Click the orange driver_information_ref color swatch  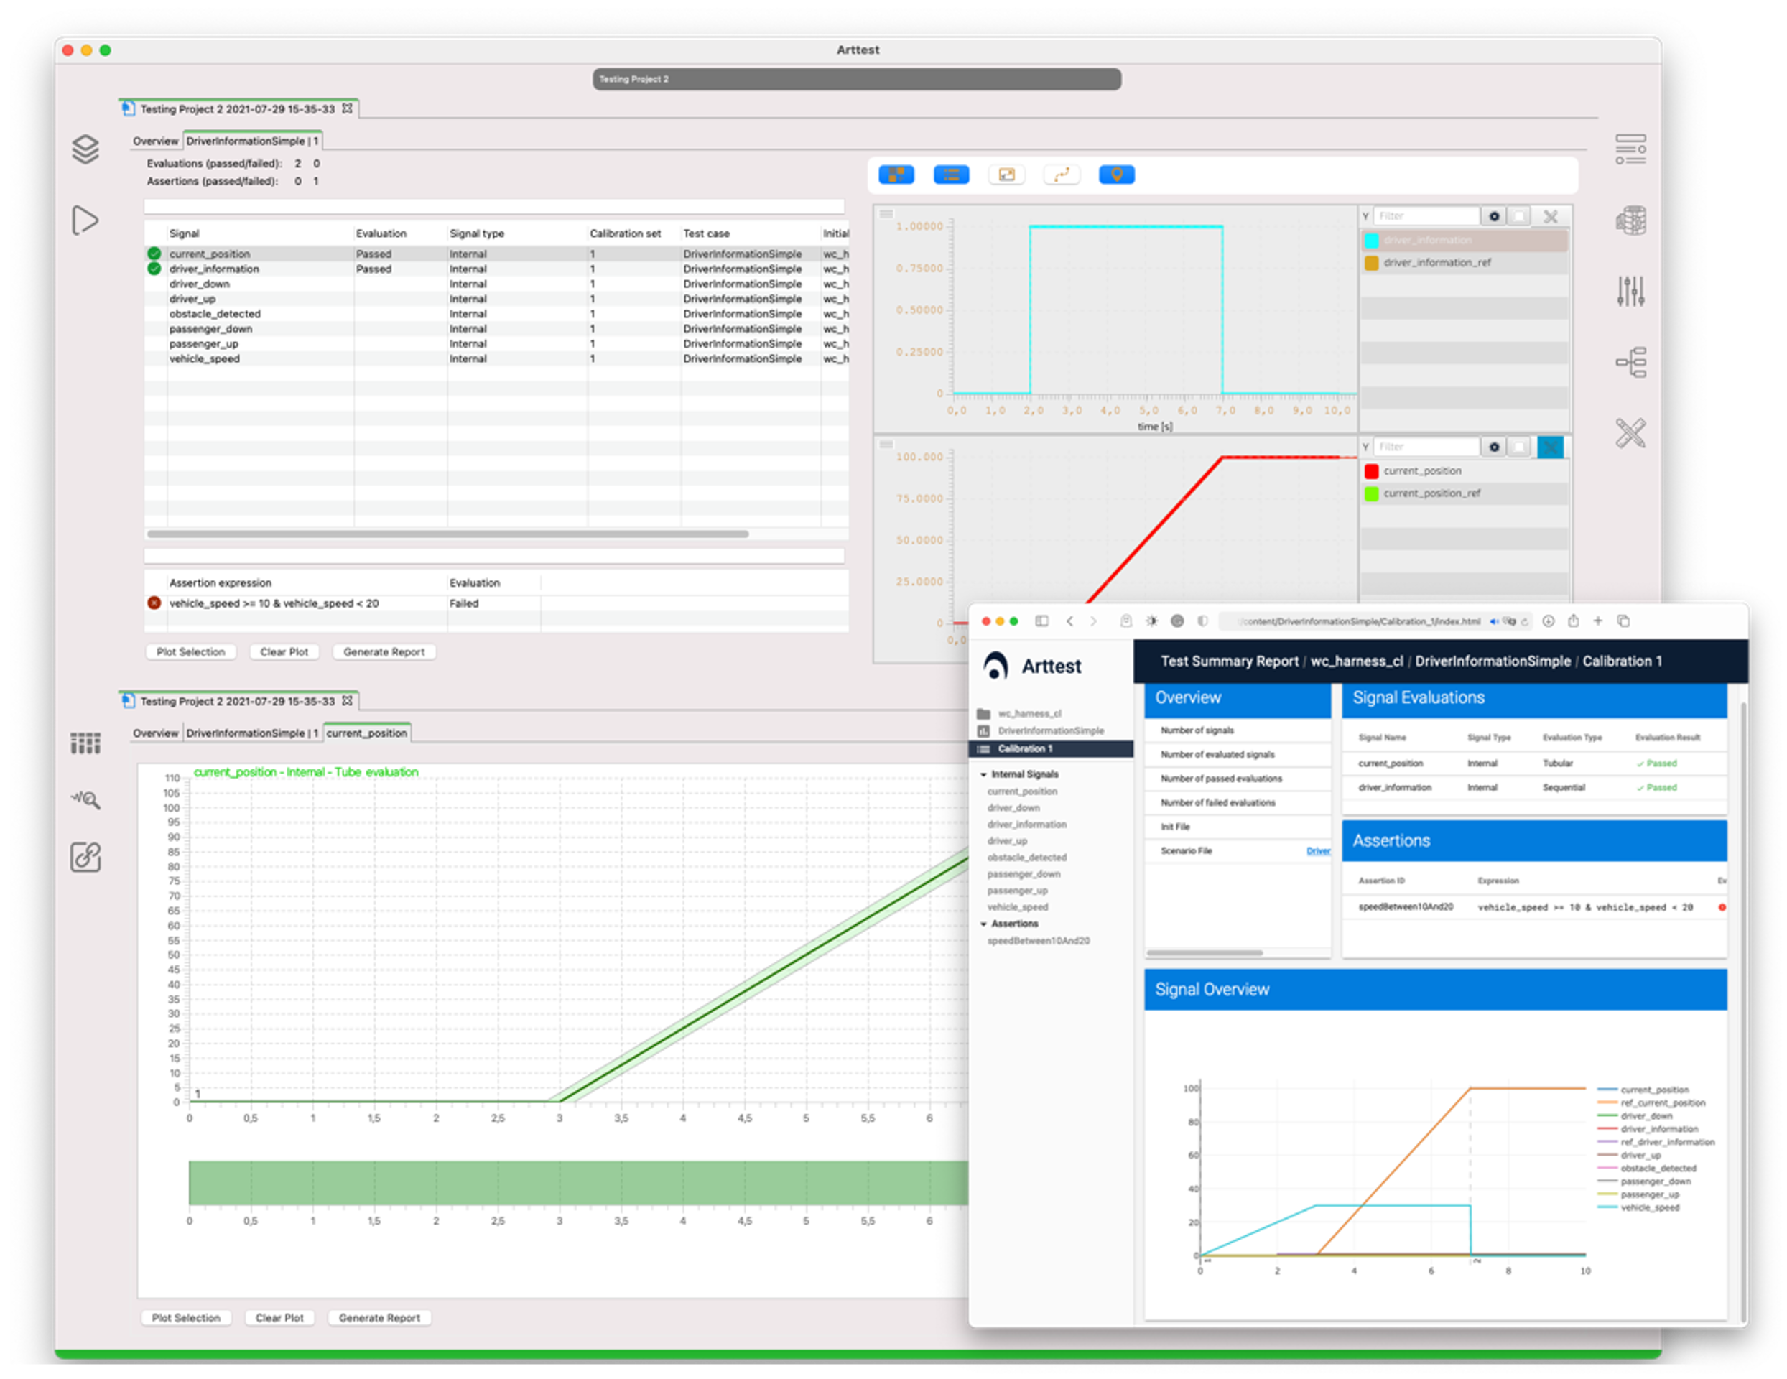point(1371,263)
